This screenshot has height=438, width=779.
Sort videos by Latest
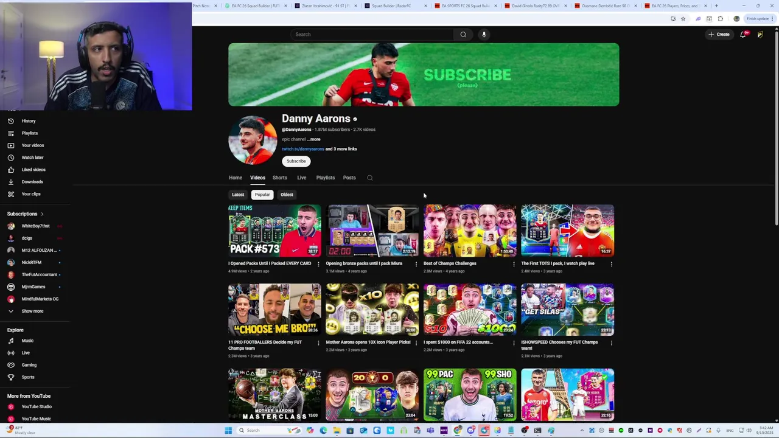(x=238, y=195)
